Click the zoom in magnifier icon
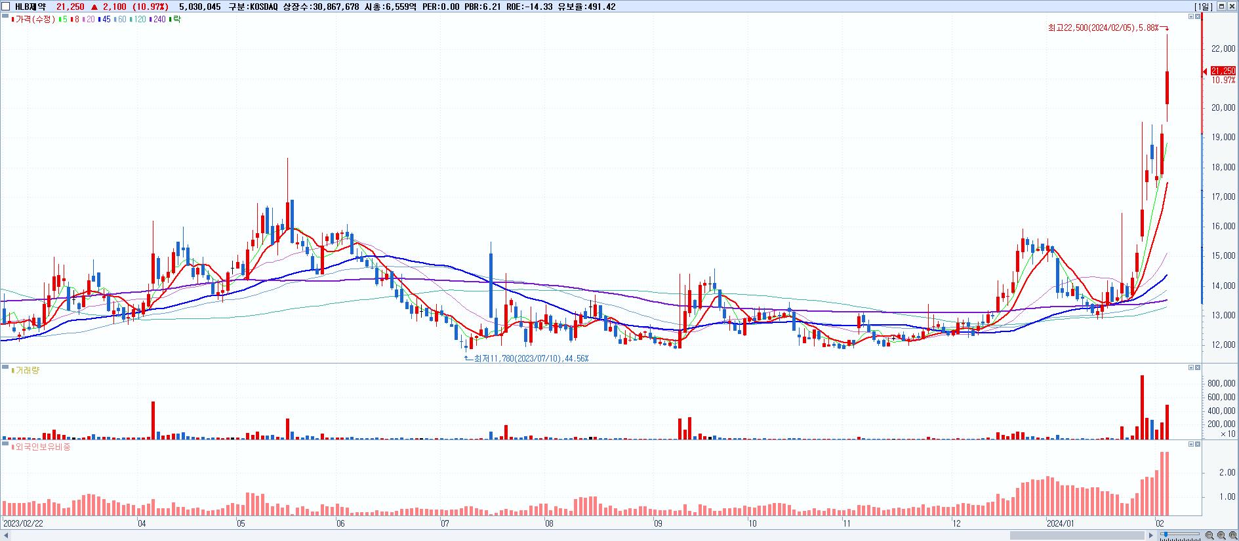The height and width of the screenshot is (541, 1239). (1221, 535)
